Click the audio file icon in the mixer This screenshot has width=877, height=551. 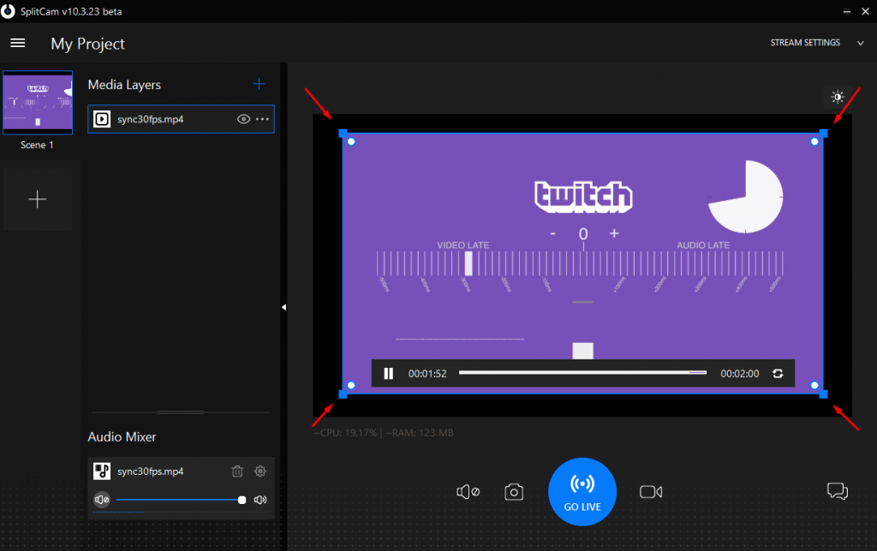click(102, 471)
